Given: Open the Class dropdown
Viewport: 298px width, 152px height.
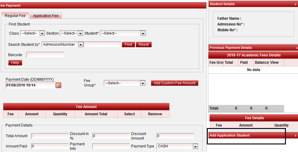Looking at the screenshot, I should 42,33.
